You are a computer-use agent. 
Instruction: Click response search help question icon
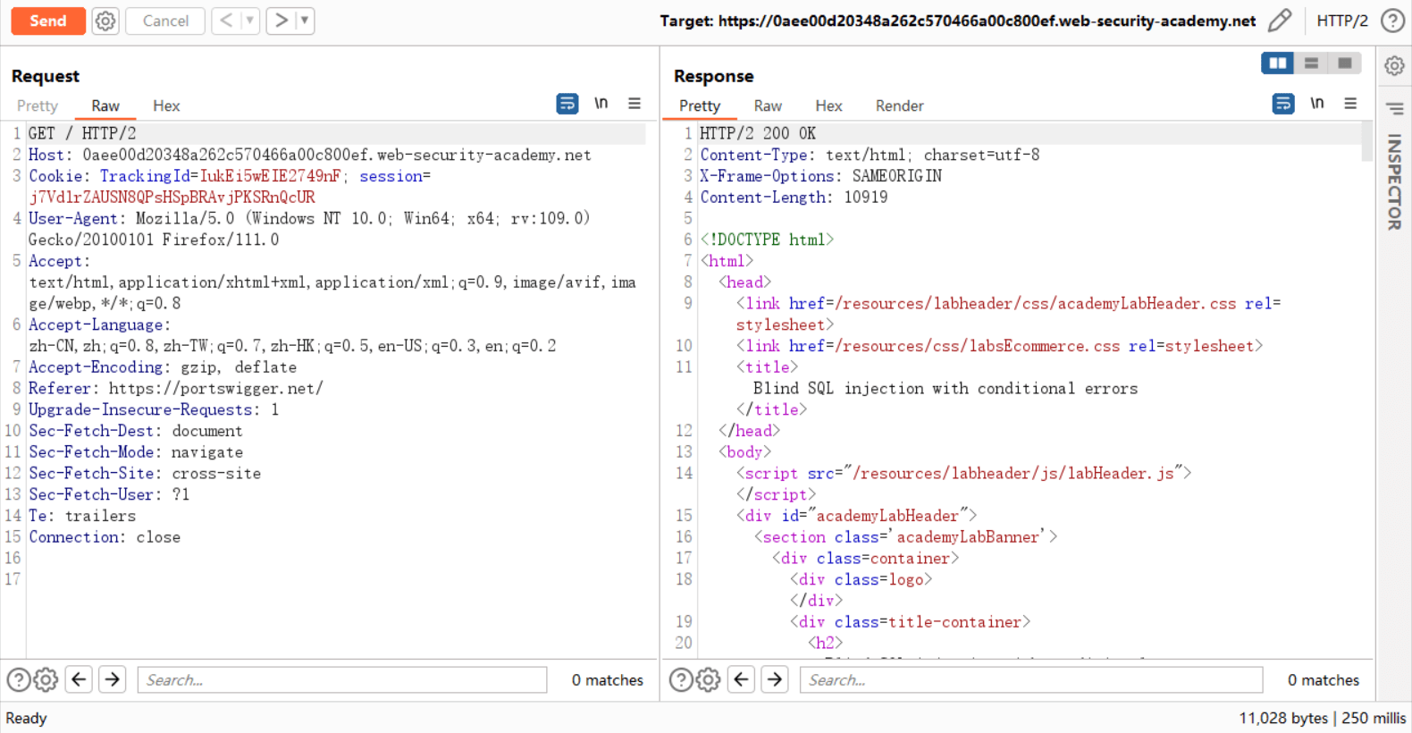coord(681,680)
